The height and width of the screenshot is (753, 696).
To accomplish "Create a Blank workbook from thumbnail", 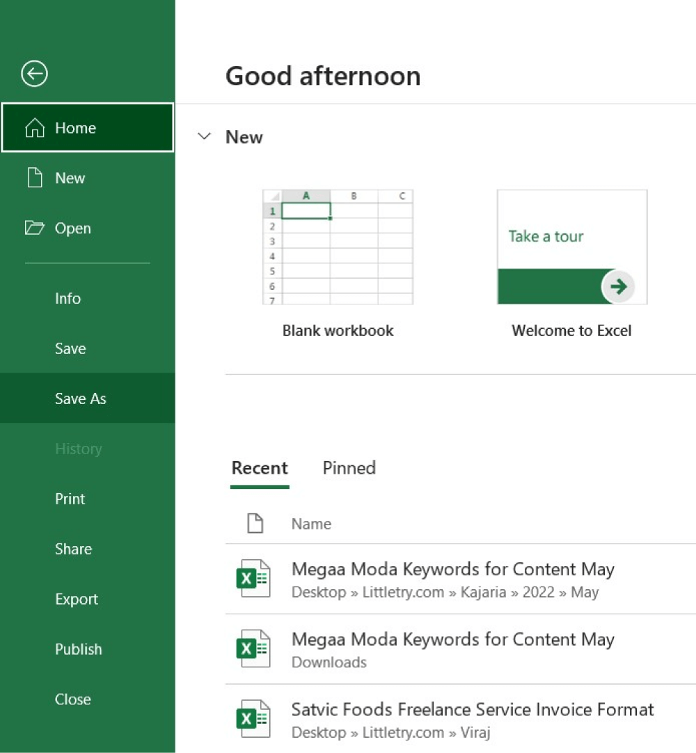I will coord(338,247).
